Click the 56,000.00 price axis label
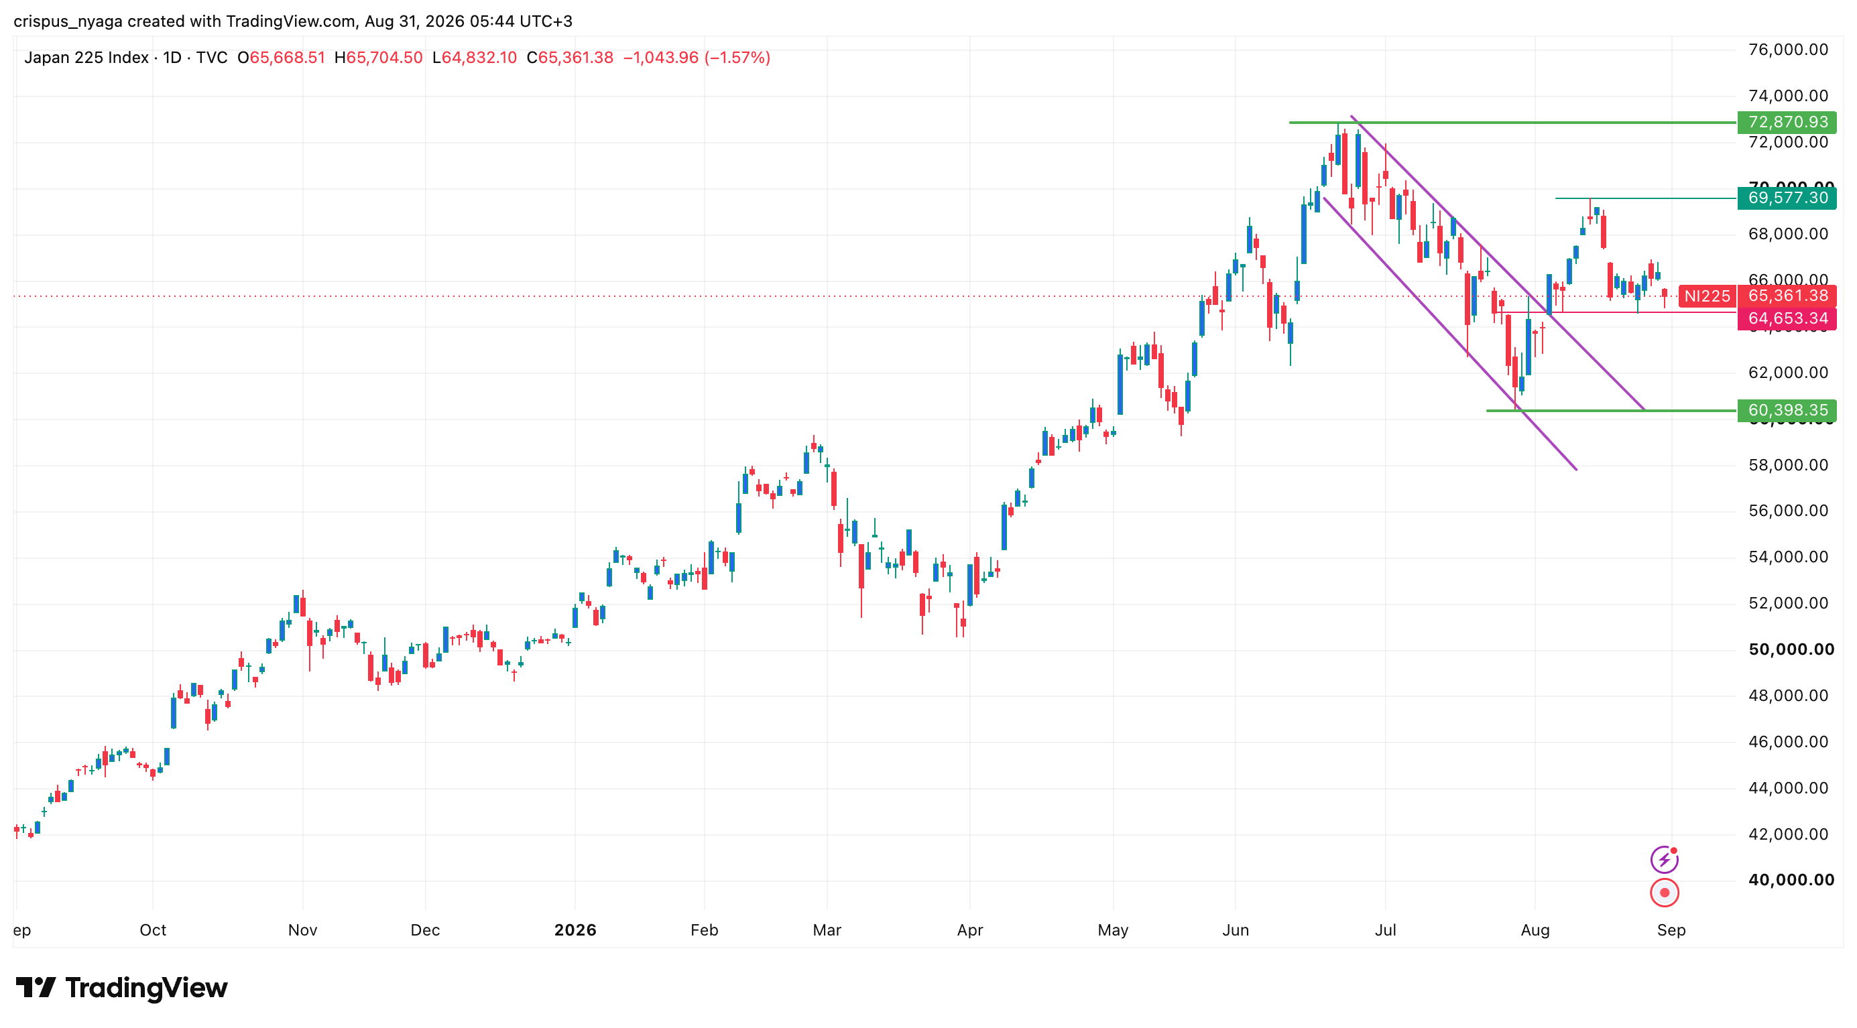Viewport: 1857px width, 1028px height. click(1788, 511)
